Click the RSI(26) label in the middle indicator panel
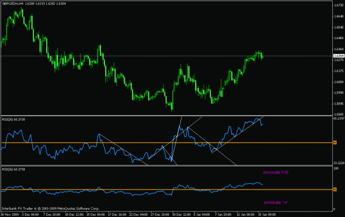This screenshot has height=217, width=345. [13, 120]
